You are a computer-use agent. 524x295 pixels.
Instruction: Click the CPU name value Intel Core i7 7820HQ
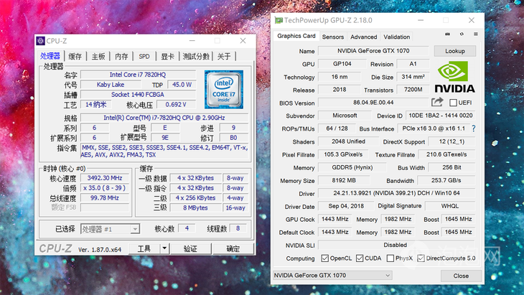tap(138, 75)
